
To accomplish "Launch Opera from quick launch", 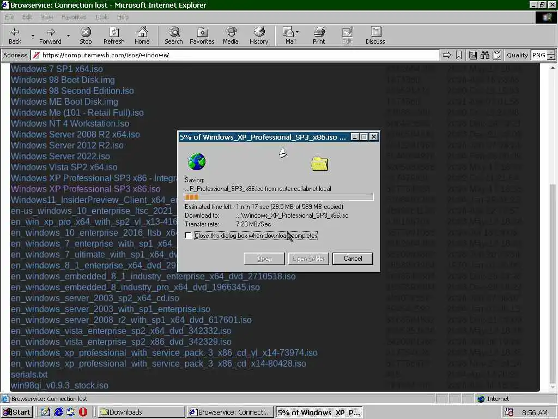I will click(83, 412).
